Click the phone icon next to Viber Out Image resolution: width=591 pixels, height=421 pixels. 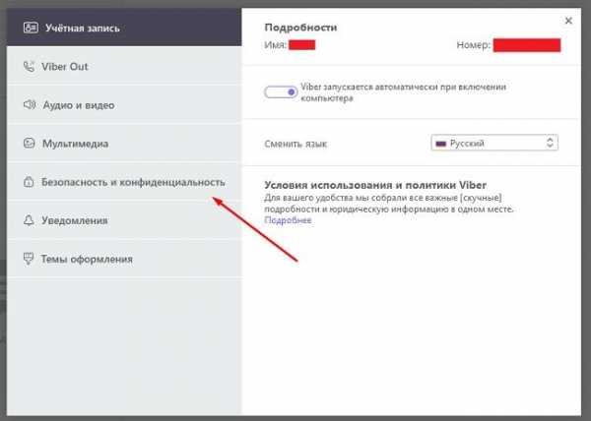(29, 66)
